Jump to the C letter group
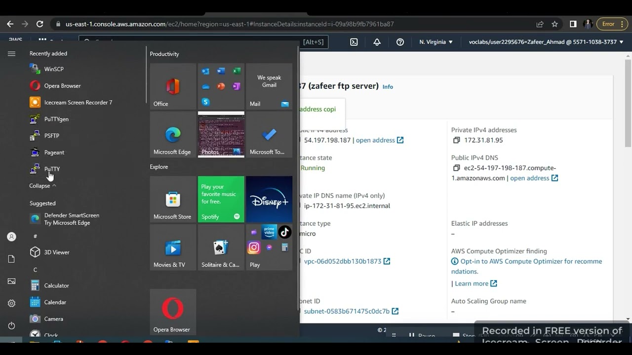 click(x=35, y=270)
